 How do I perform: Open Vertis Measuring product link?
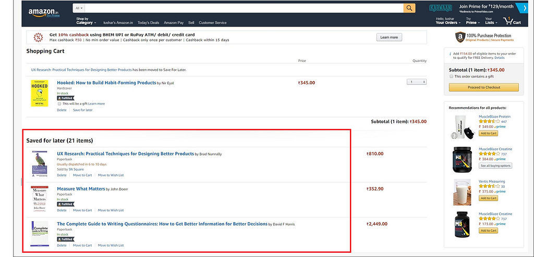pyautogui.click(x=492, y=182)
